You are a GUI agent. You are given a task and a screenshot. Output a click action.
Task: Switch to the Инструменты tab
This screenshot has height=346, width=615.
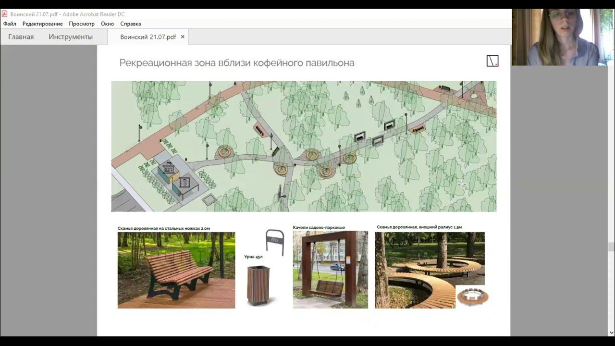click(x=71, y=37)
